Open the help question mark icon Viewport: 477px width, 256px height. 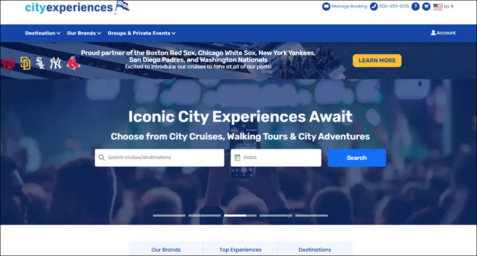tap(416, 7)
